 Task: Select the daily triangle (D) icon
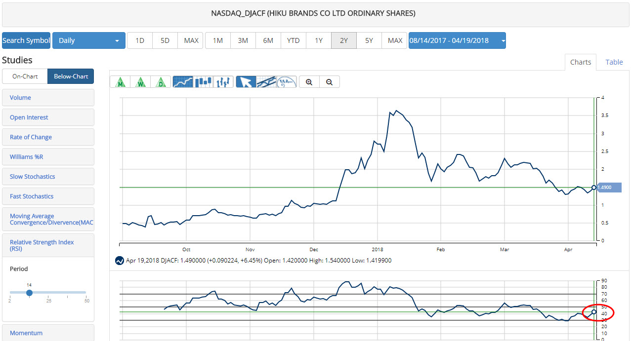tap(161, 82)
